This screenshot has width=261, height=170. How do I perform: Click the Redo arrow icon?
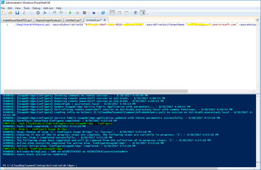point(61,13)
